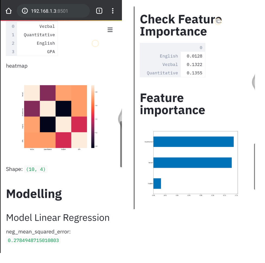Open the browser three-dot menu
This screenshot has height=263, width=265.
click(113, 11)
